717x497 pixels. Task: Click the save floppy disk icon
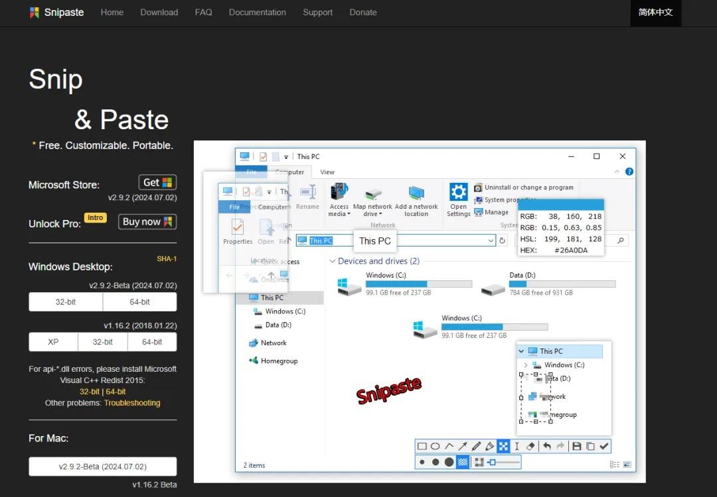[576, 447]
